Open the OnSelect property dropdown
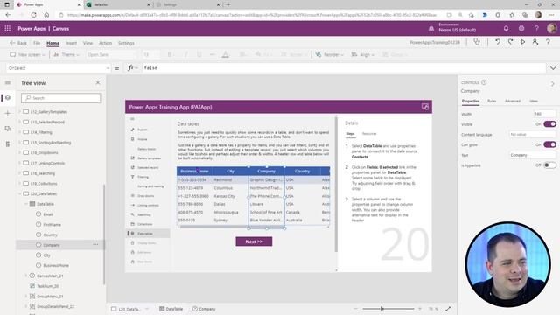Screen dimensions: 560x315 click(59, 68)
